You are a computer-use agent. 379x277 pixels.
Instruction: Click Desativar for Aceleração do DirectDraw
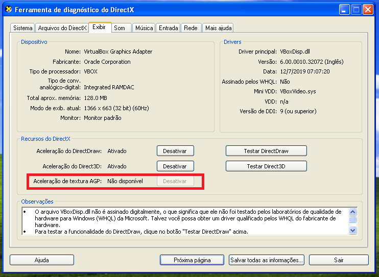175,151
